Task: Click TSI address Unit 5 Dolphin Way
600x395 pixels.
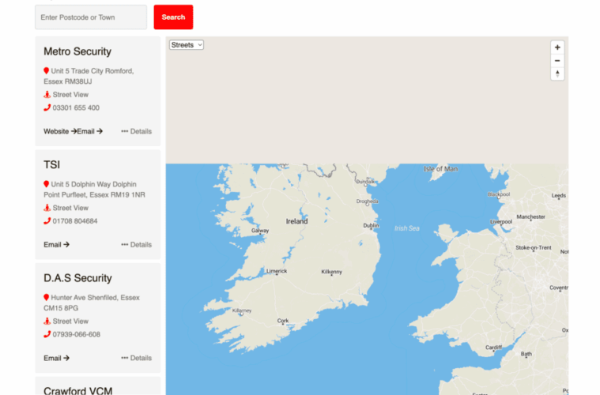Action: pos(94,190)
